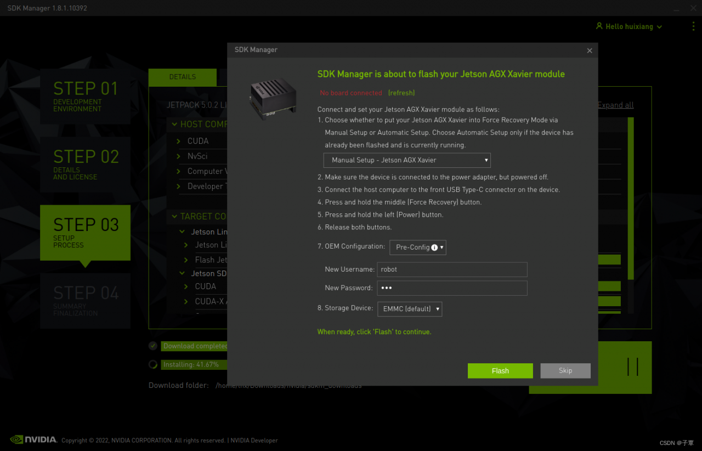This screenshot has width=702, height=451.
Task: Open the Manual Setup - Jetson AGX Xavier dropdown
Action: [407, 160]
